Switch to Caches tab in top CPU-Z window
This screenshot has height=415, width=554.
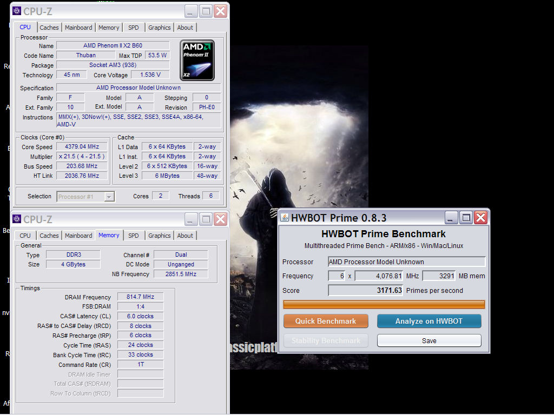(49, 28)
